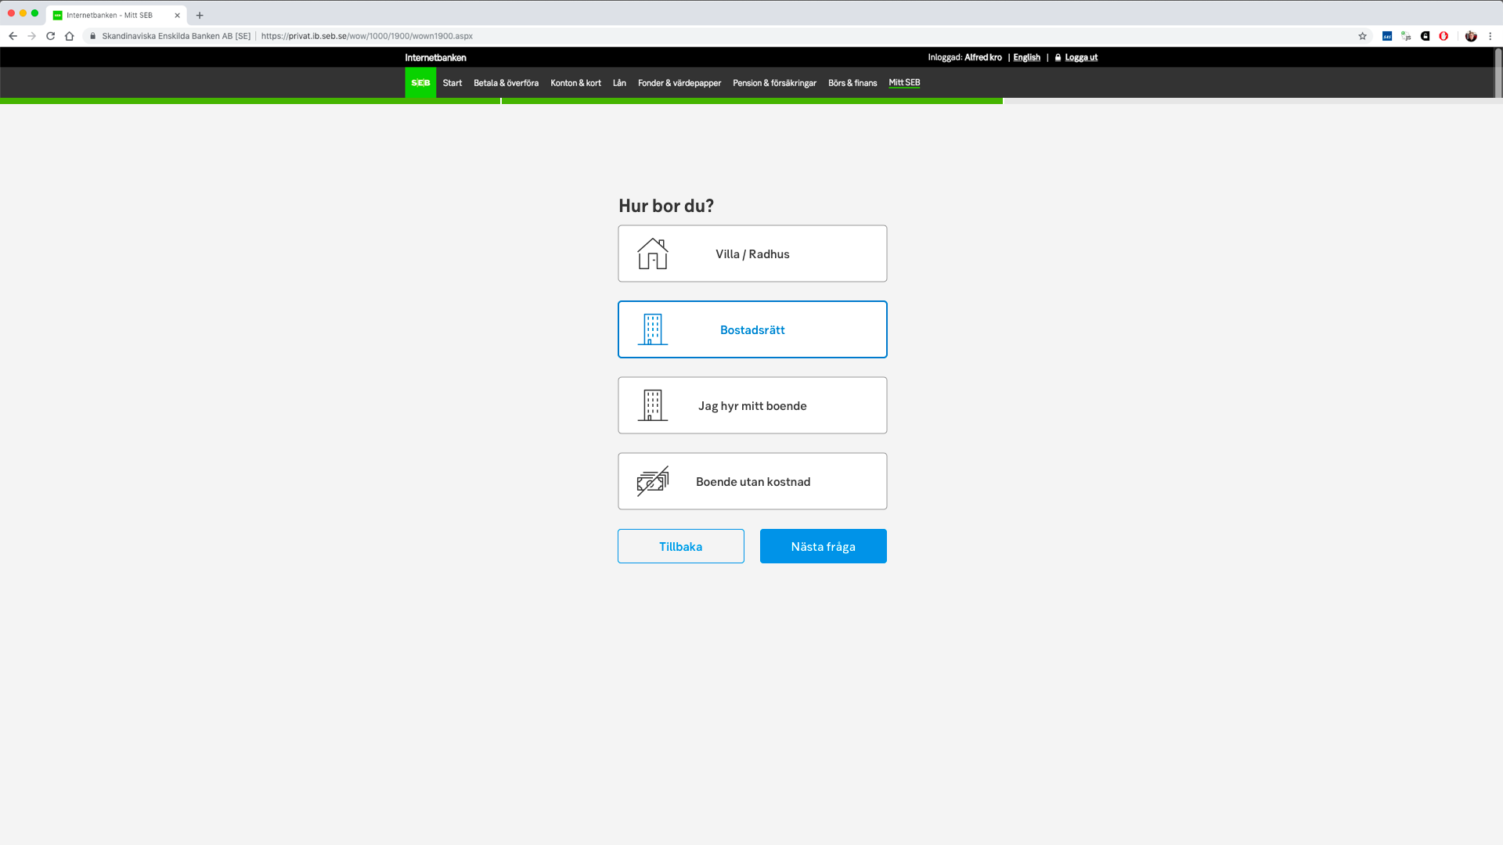1503x845 pixels.
Task: Click the green SEB logo icon
Action: click(x=420, y=83)
